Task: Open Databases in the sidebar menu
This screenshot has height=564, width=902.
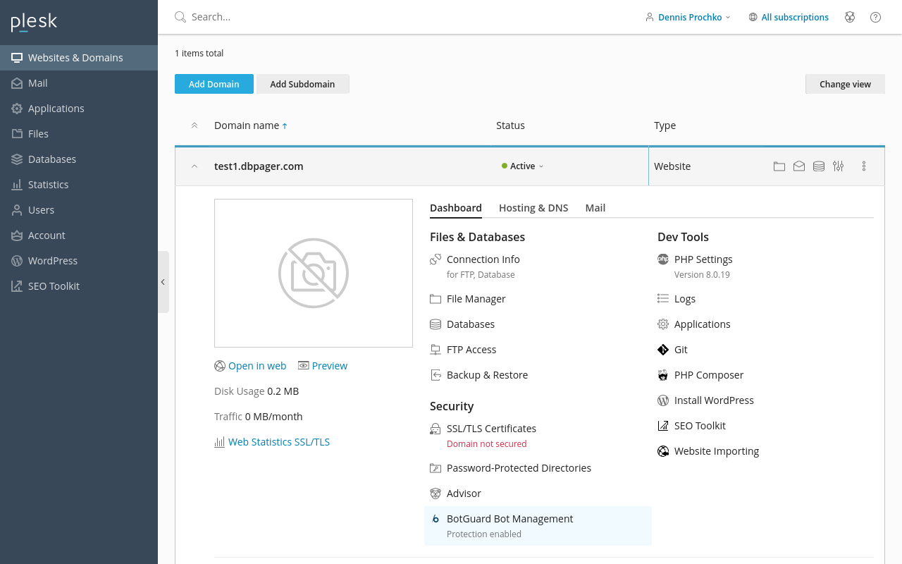Action: pos(79,159)
